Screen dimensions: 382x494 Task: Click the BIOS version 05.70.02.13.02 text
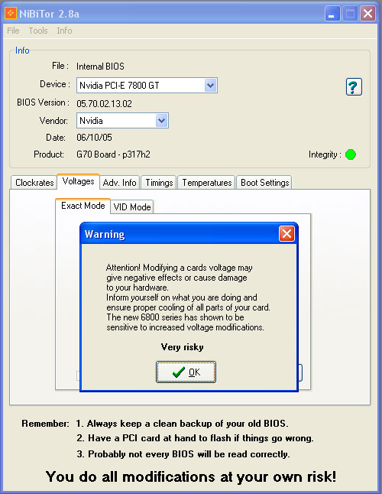[x=104, y=104]
